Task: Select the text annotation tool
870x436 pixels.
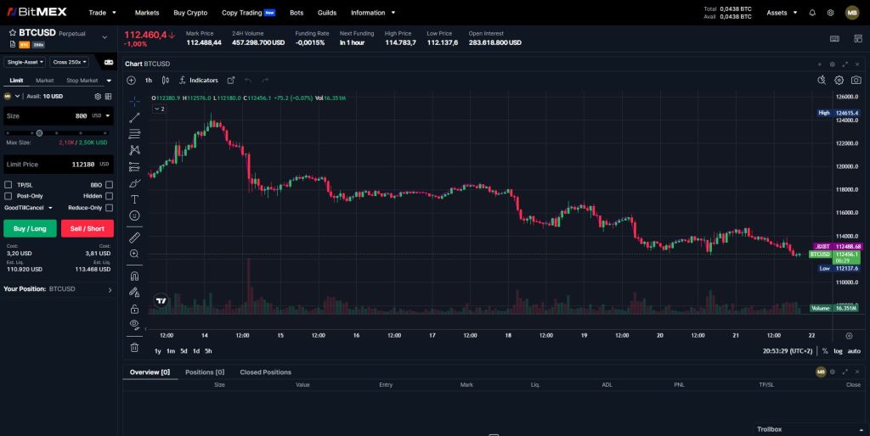Action: [x=134, y=199]
